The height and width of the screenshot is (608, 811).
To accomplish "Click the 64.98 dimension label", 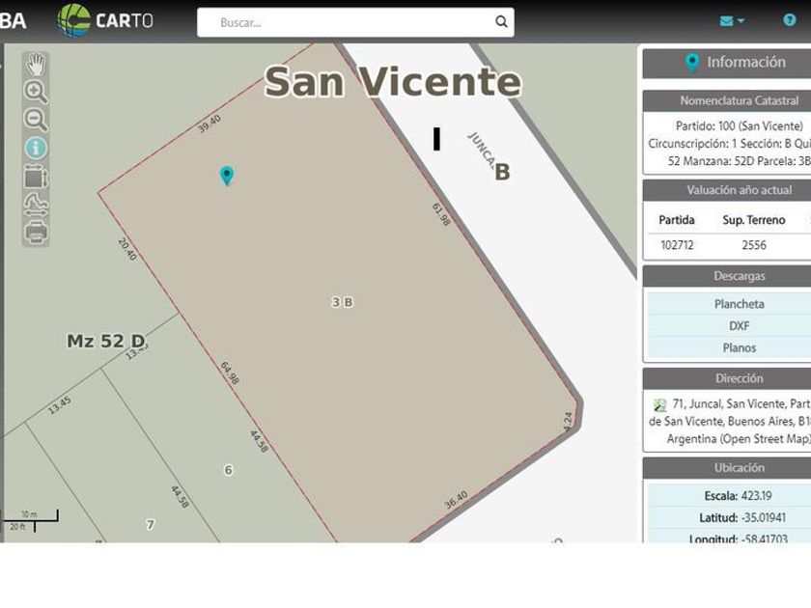I will point(230,373).
